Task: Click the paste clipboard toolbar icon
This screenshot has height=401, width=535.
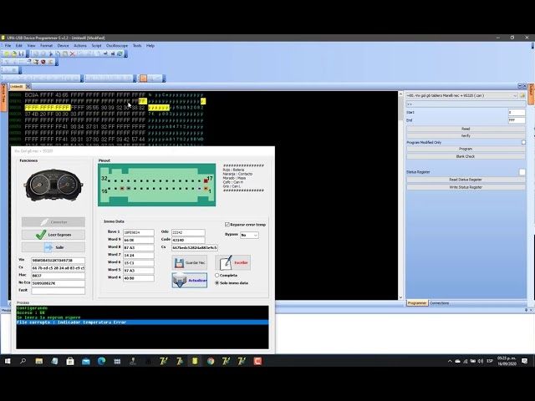Action: point(65,53)
